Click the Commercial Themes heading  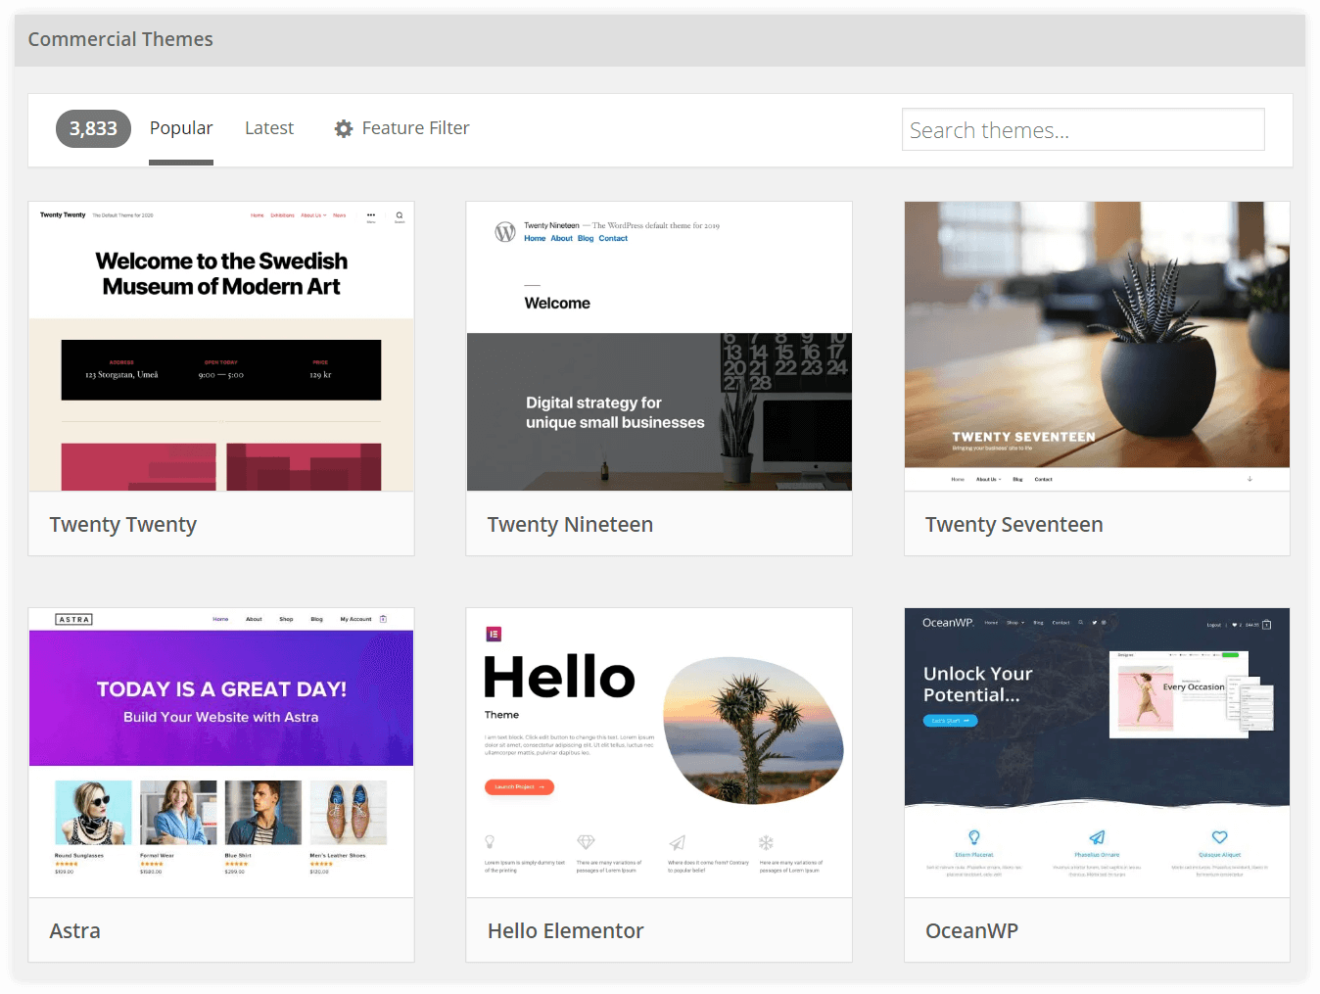tap(120, 39)
